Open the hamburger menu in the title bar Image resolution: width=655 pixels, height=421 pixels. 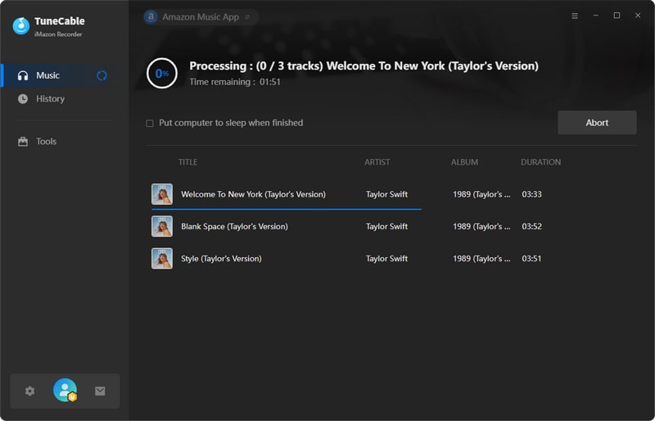[575, 16]
